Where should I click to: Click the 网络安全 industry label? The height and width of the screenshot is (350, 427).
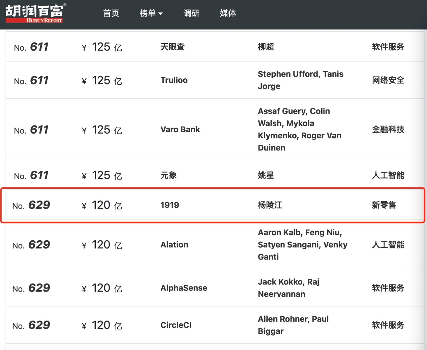pos(388,80)
